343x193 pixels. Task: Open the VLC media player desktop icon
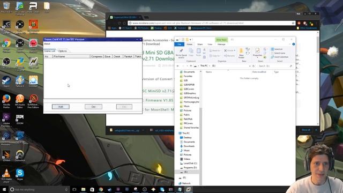pos(6,175)
